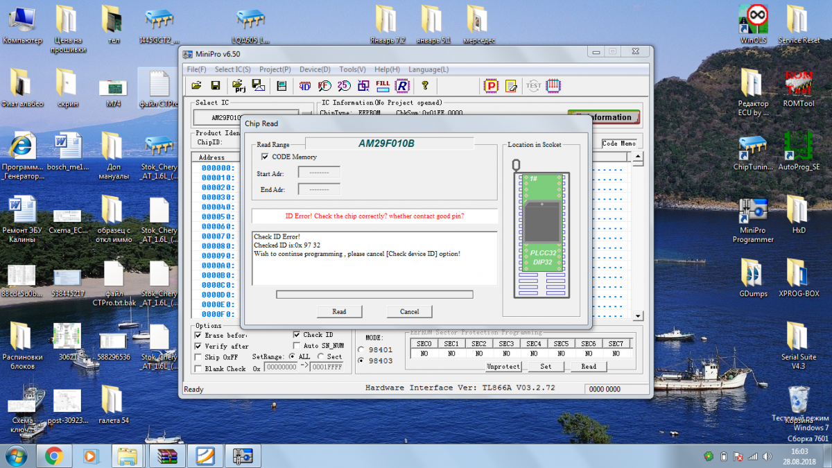Click the yellow key help icon
832x468 pixels.
coord(425,85)
